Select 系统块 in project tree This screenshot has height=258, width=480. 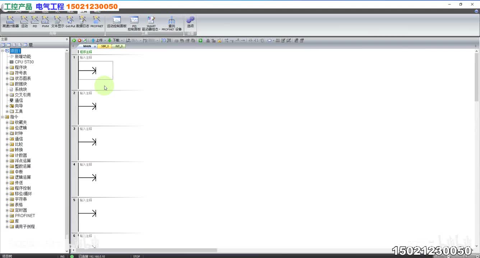point(20,90)
